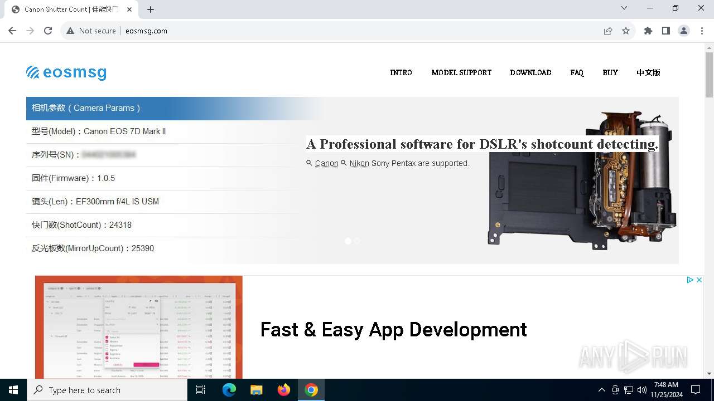Open the DOWNLOAD menu item
714x401 pixels.
[530, 72]
